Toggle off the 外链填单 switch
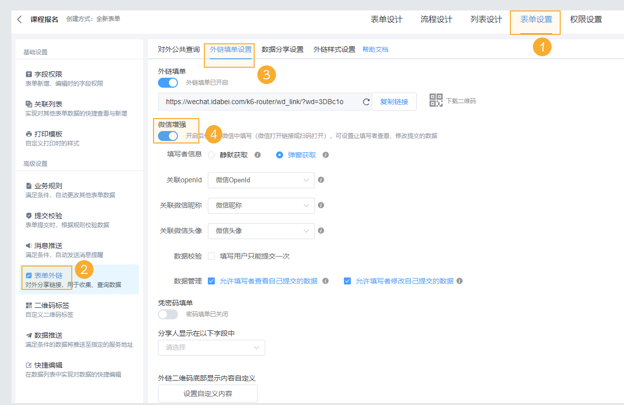The height and width of the screenshot is (405, 624). click(x=168, y=82)
